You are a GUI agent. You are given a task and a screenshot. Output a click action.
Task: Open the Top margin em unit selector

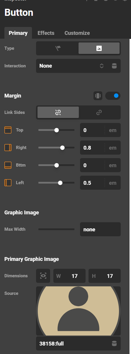pos(113,130)
